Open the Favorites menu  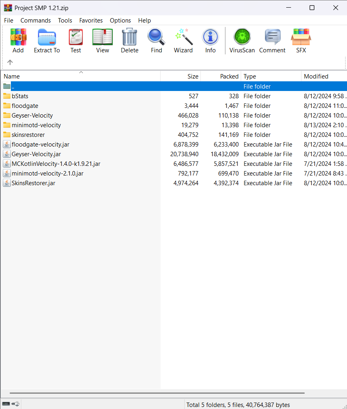[91, 21]
